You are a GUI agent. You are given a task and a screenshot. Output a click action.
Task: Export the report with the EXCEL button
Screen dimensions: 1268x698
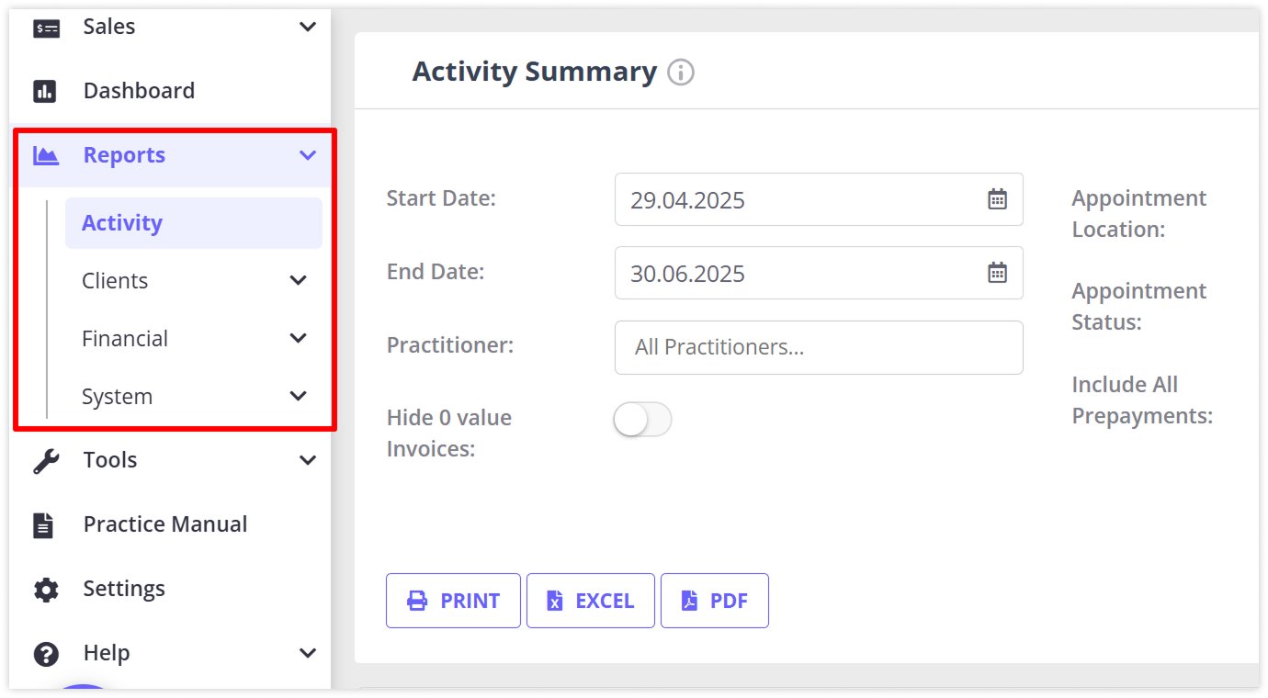pyautogui.click(x=590, y=601)
